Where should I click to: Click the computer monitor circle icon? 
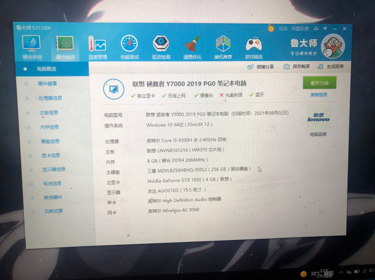pyautogui.click(x=114, y=89)
